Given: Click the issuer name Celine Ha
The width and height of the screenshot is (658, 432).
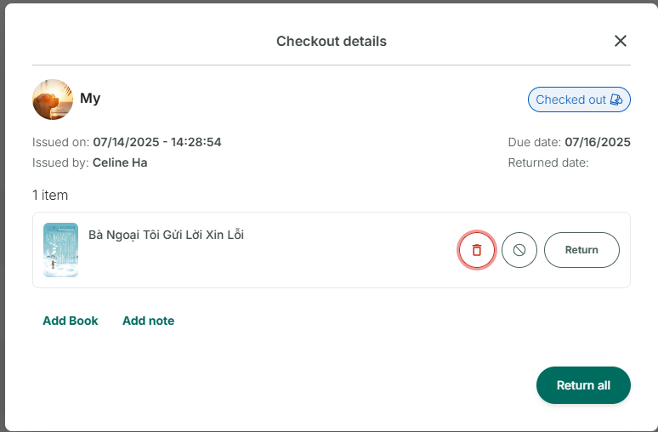Looking at the screenshot, I should [x=120, y=162].
